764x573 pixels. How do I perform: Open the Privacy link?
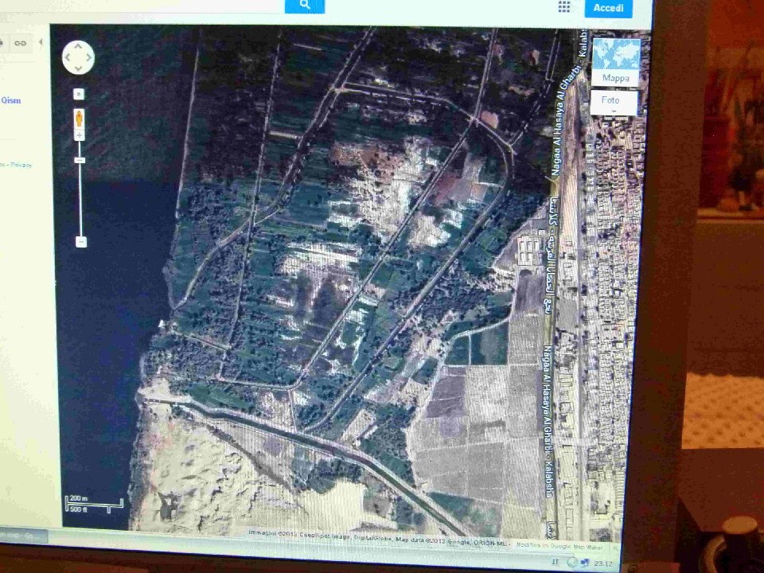pyautogui.click(x=21, y=166)
